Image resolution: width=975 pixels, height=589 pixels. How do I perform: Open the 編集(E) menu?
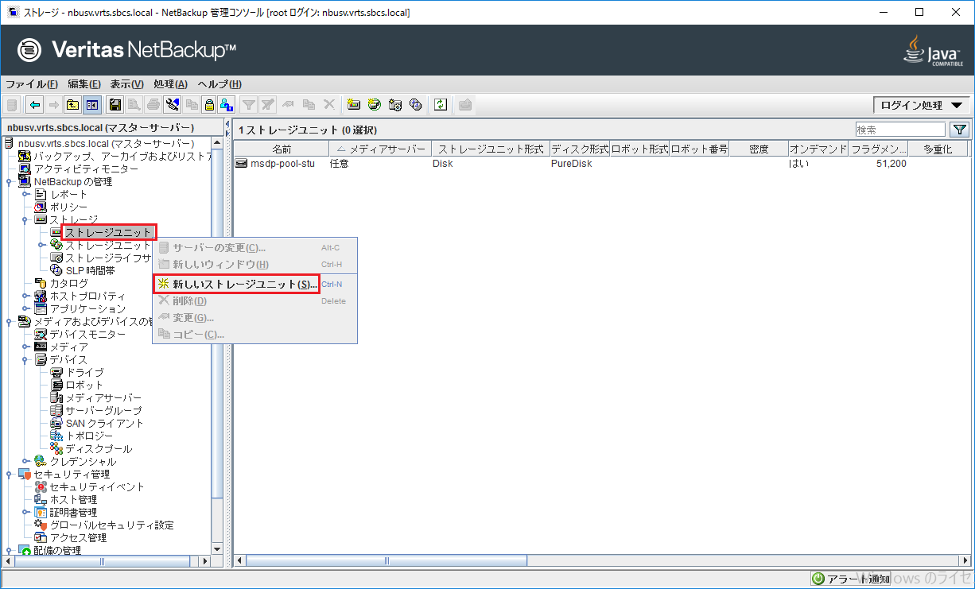click(x=84, y=84)
